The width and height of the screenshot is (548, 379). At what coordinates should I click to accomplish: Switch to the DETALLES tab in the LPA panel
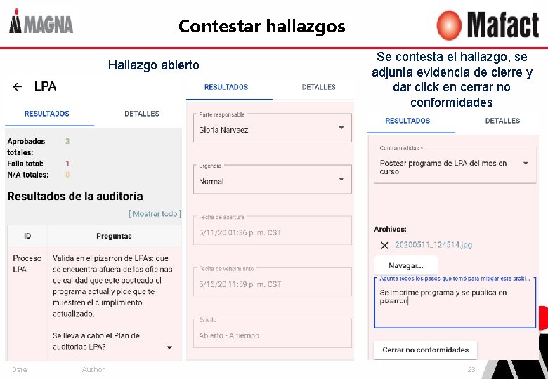click(141, 114)
